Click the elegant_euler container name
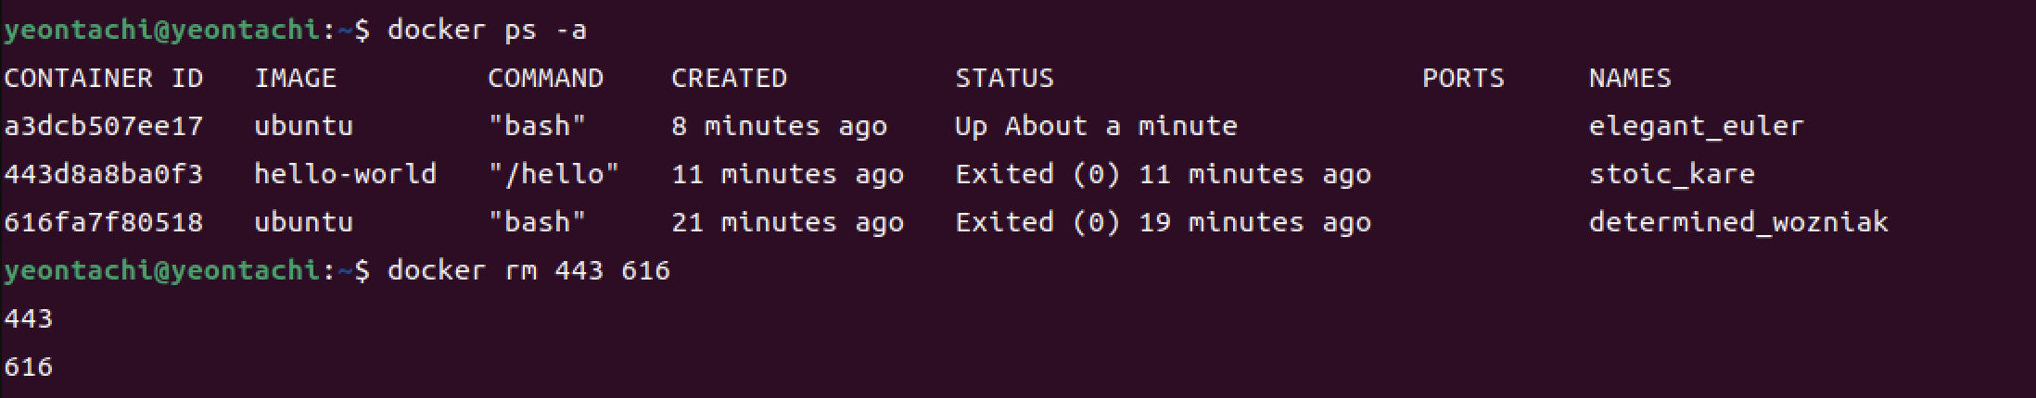Viewport: 2036px width, 398px height. 1697,126
